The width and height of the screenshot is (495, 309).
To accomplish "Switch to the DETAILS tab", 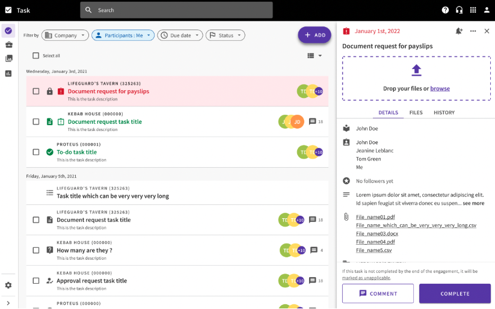I will [x=389, y=112].
